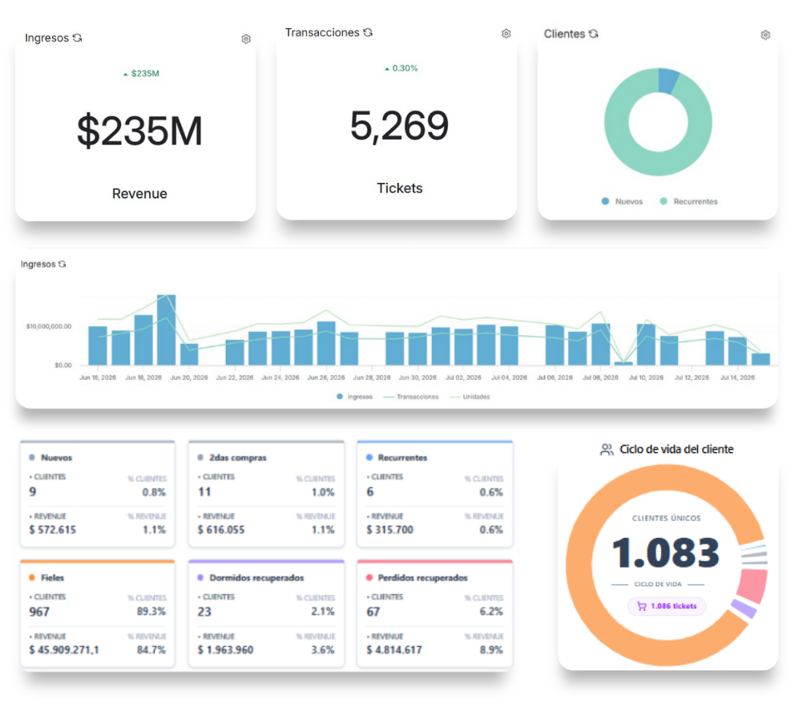Select the blue Nuevos slice of Clientes donut
The height and width of the screenshot is (708, 795).
click(668, 81)
